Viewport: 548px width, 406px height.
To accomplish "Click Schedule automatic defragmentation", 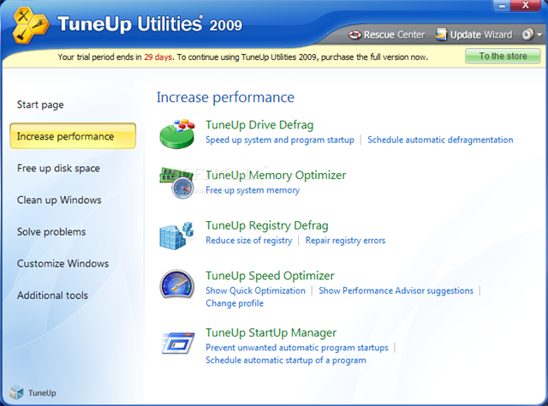I will pos(440,140).
